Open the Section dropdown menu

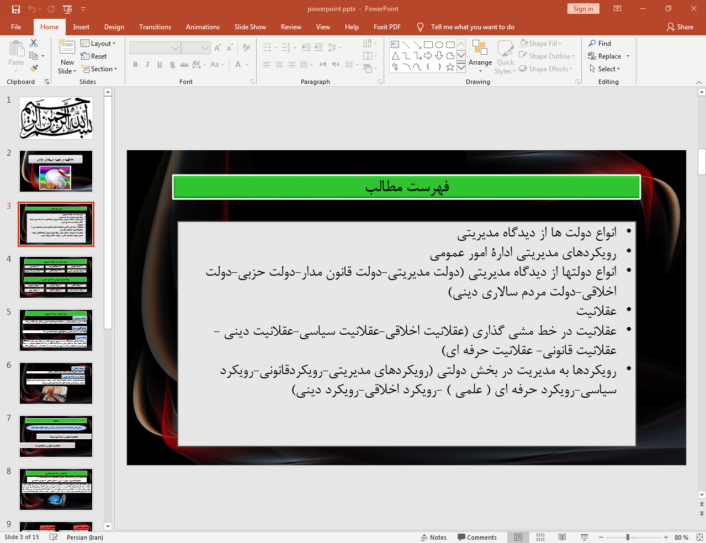pos(99,69)
